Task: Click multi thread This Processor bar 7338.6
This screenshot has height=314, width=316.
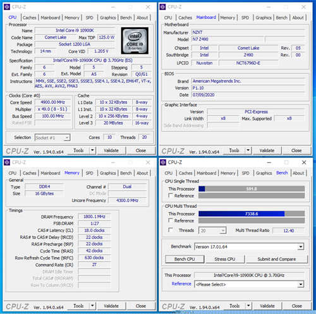Action: tap(252, 214)
